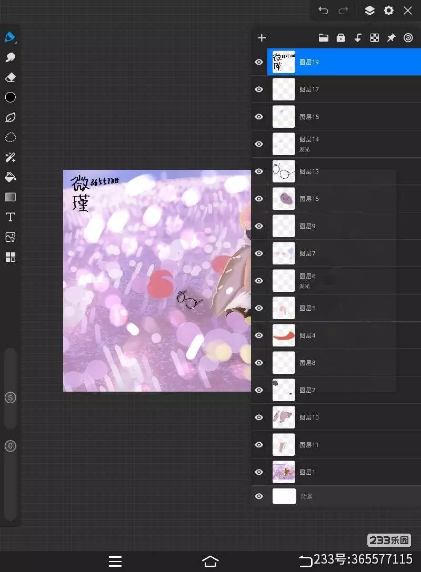Collapse the layers panel via layers icon
This screenshot has width=421, height=572.
tap(369, 11)
